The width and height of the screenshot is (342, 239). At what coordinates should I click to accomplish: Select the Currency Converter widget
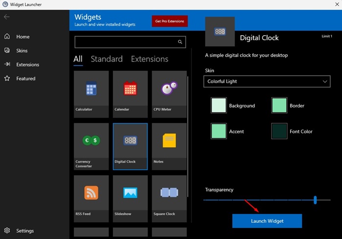(x=91, y=147)
